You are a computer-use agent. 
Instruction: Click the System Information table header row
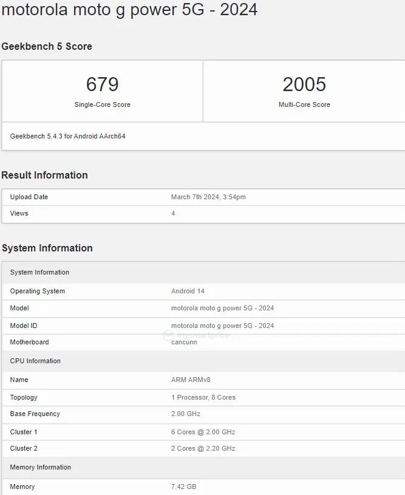click(203, 273)
